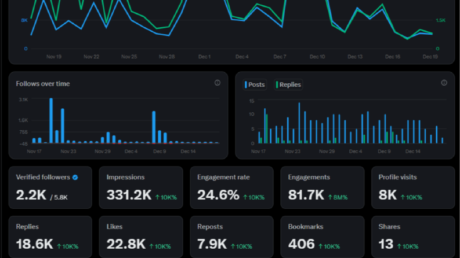Image resolution: width=460 pixels, height=258 pixels.
Task: Click the '8K' left axis label on line chart
Action: click(x=24, y=20)
